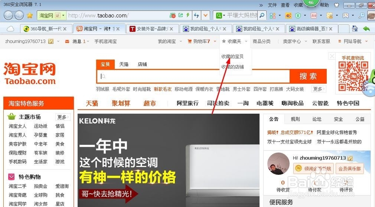375x207 pixels.
Task: Click the game controller toolbar icon
Action: [x=346, y=16]
